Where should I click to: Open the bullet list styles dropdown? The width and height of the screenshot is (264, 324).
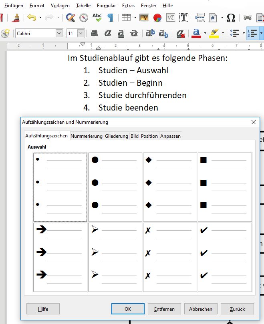(x=244, y=33)
